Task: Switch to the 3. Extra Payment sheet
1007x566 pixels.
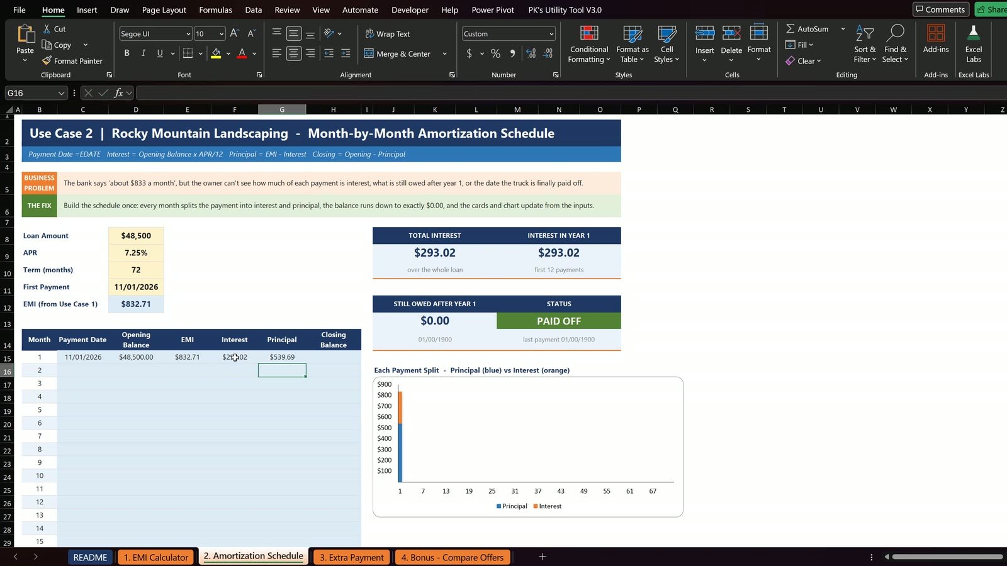Action: click(x=351, y=557)
